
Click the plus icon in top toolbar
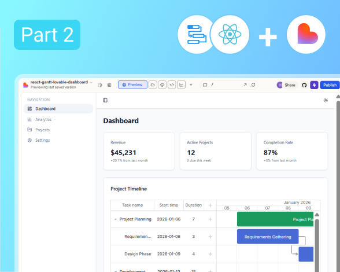point(191,85)
